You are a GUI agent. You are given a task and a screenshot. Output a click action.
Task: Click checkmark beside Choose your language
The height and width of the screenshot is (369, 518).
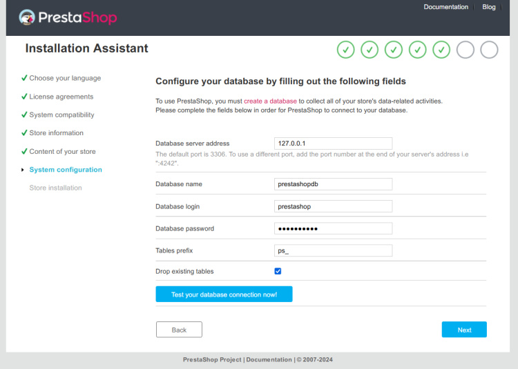coord(24,78)
